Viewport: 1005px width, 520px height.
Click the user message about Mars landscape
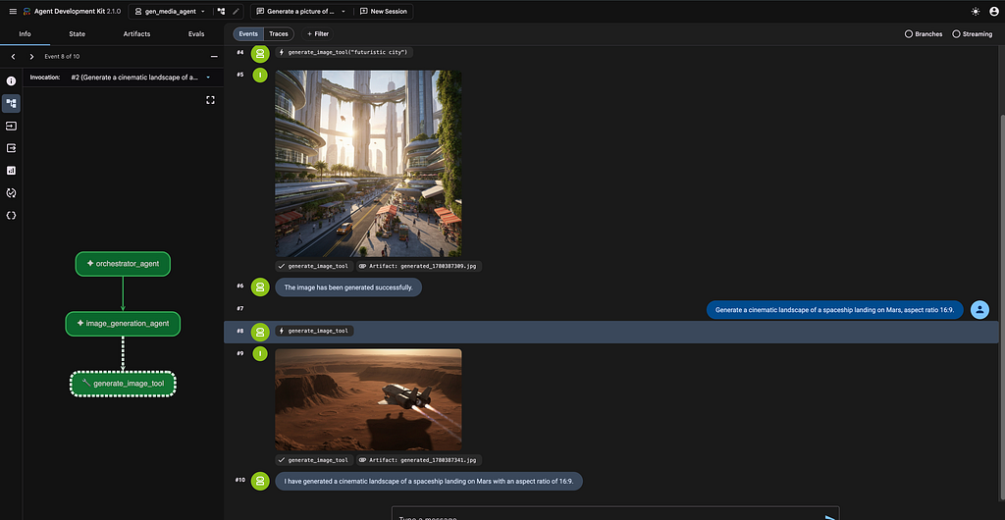click(834, 310)
